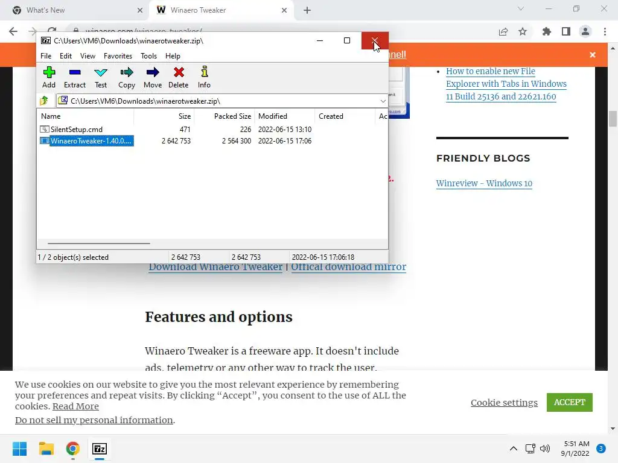Dismiss the orange banner with its X
The height and width of the screenshot is (463, 618).
[593, 55]
